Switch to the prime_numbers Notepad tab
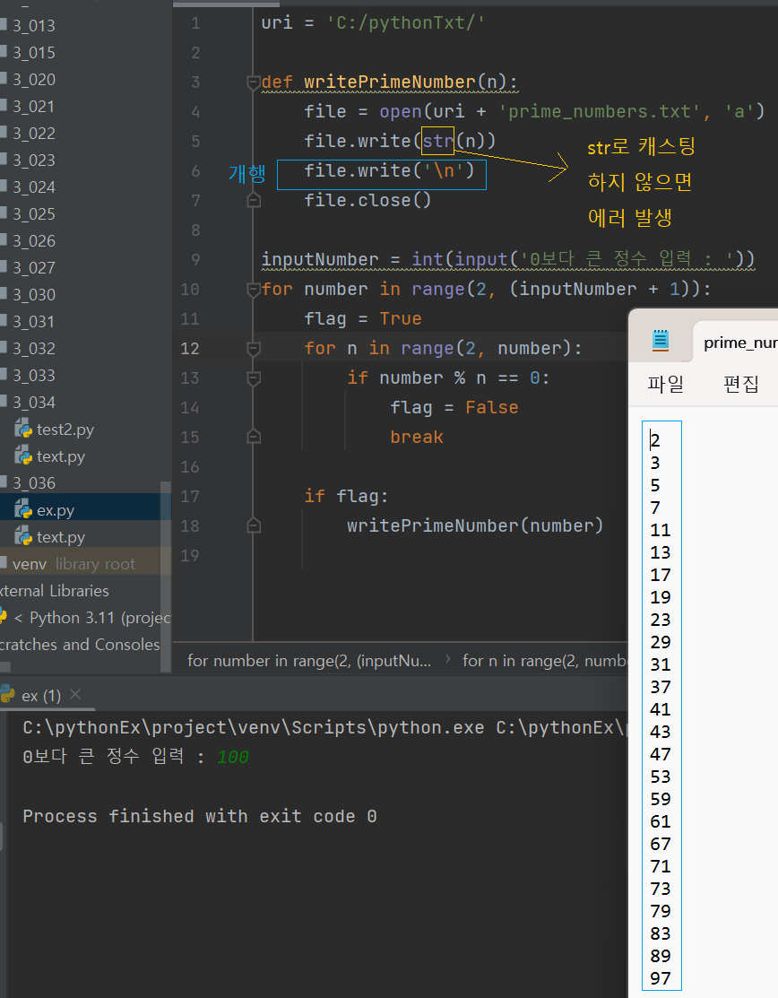778x998 pixels. click(736, 343)
